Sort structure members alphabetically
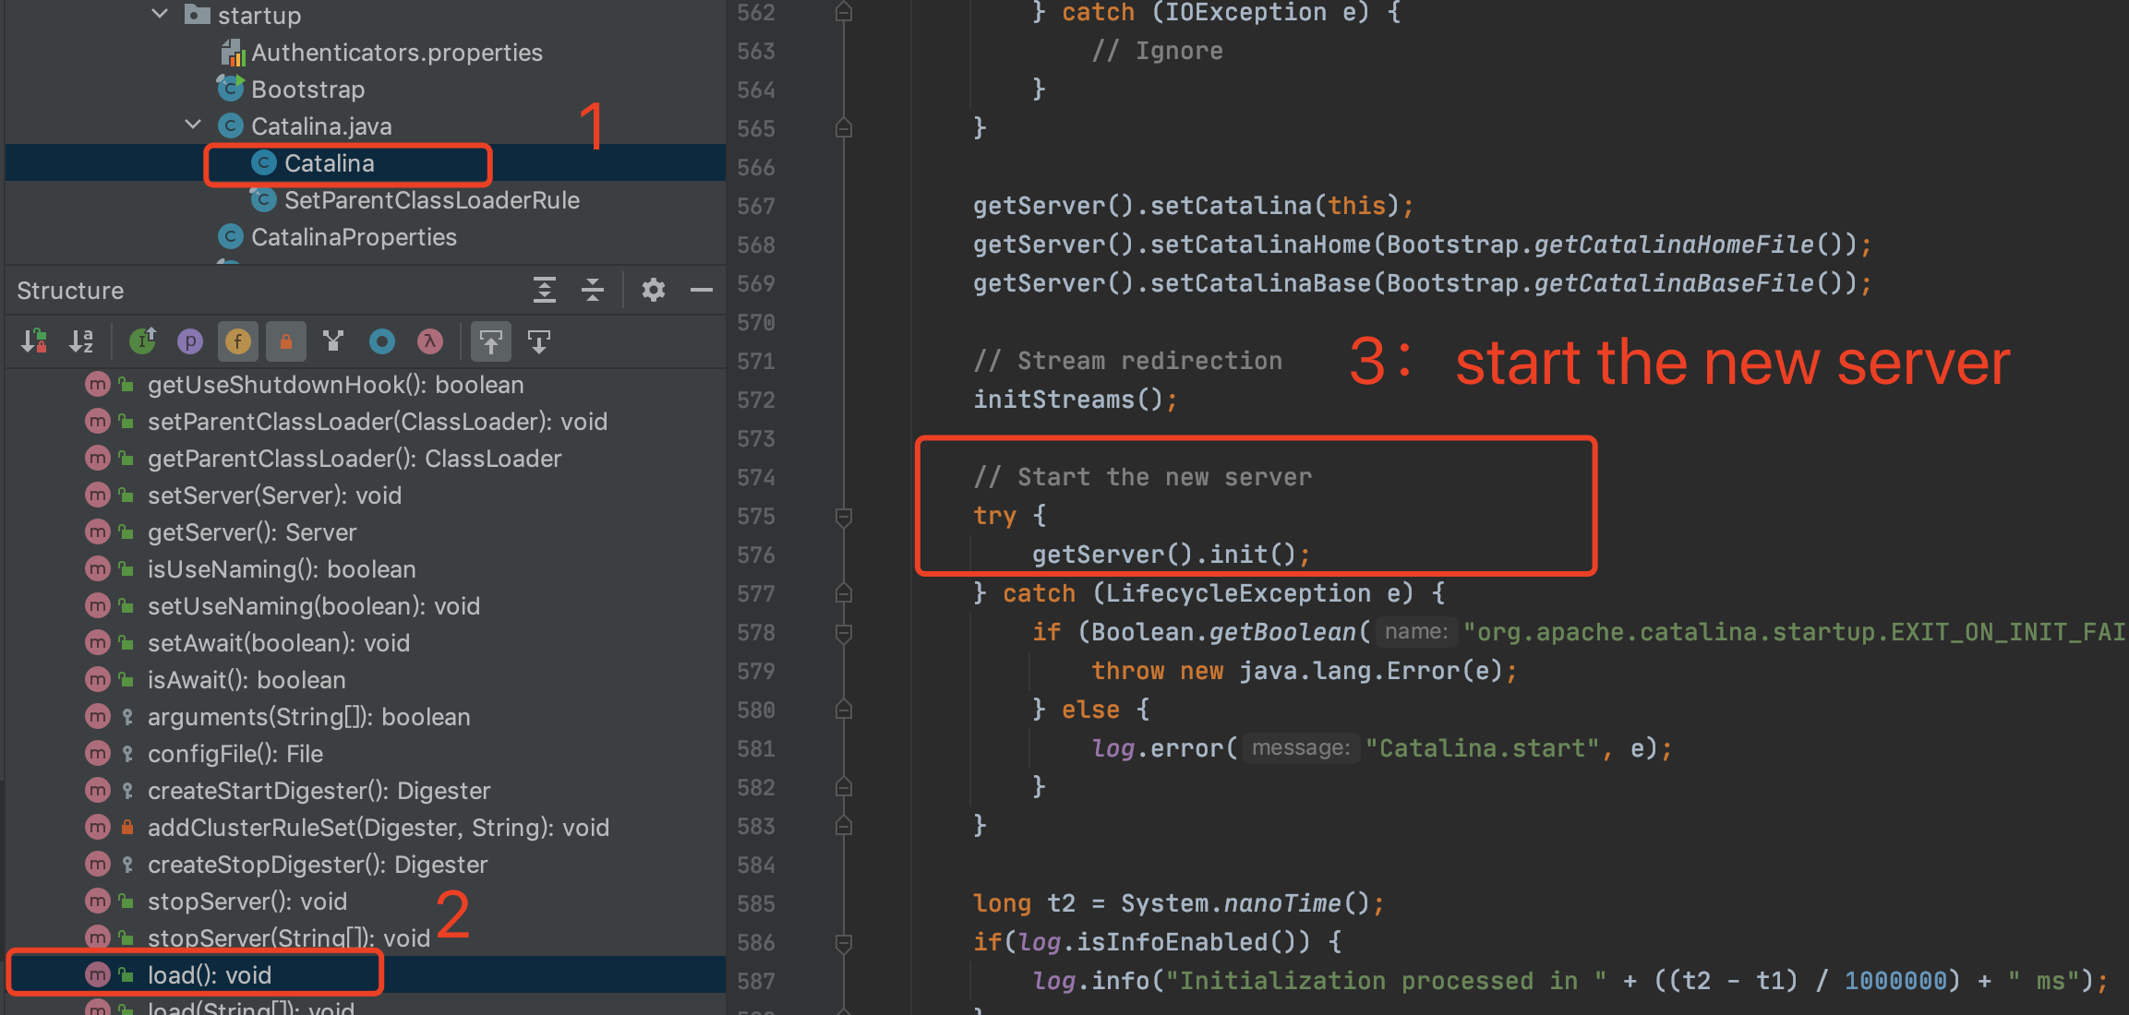2129x1015 pixels. click(x=81, y=341)
